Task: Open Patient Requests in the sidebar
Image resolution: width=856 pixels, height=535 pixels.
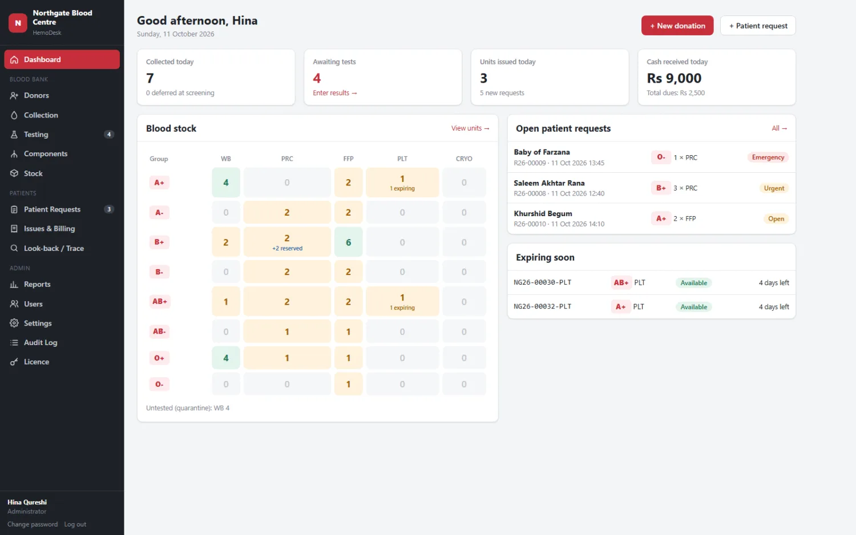Action: click(x=62, y=209)
